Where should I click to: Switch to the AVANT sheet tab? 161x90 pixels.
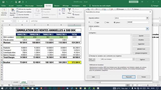pos(16,82)
